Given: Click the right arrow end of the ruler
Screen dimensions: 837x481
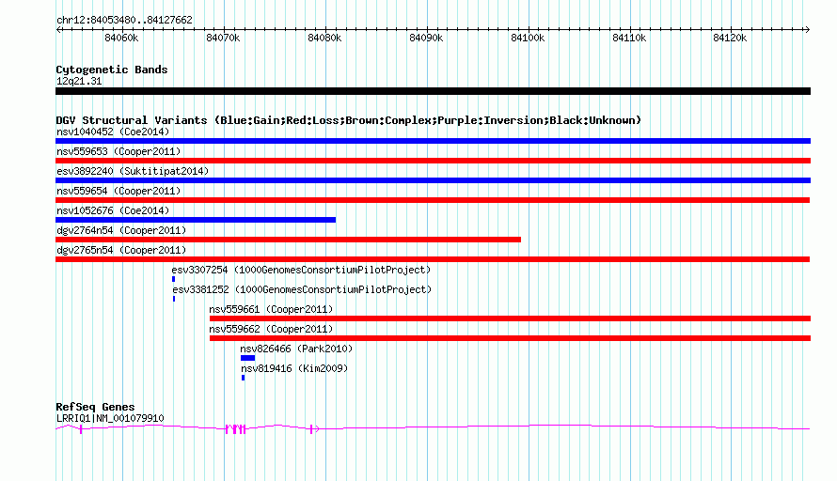Looking at the screenshot, I should point(808,30).
